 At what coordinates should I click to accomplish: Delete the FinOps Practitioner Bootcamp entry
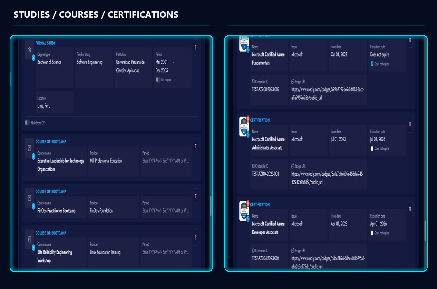(196, 196)
